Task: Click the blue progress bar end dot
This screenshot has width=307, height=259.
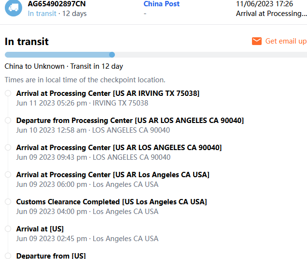Action: (112, 55)
